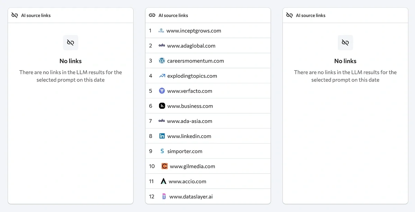Open the simporter.com source link
The image size is (415, 212).
click(x=185, y=151)
